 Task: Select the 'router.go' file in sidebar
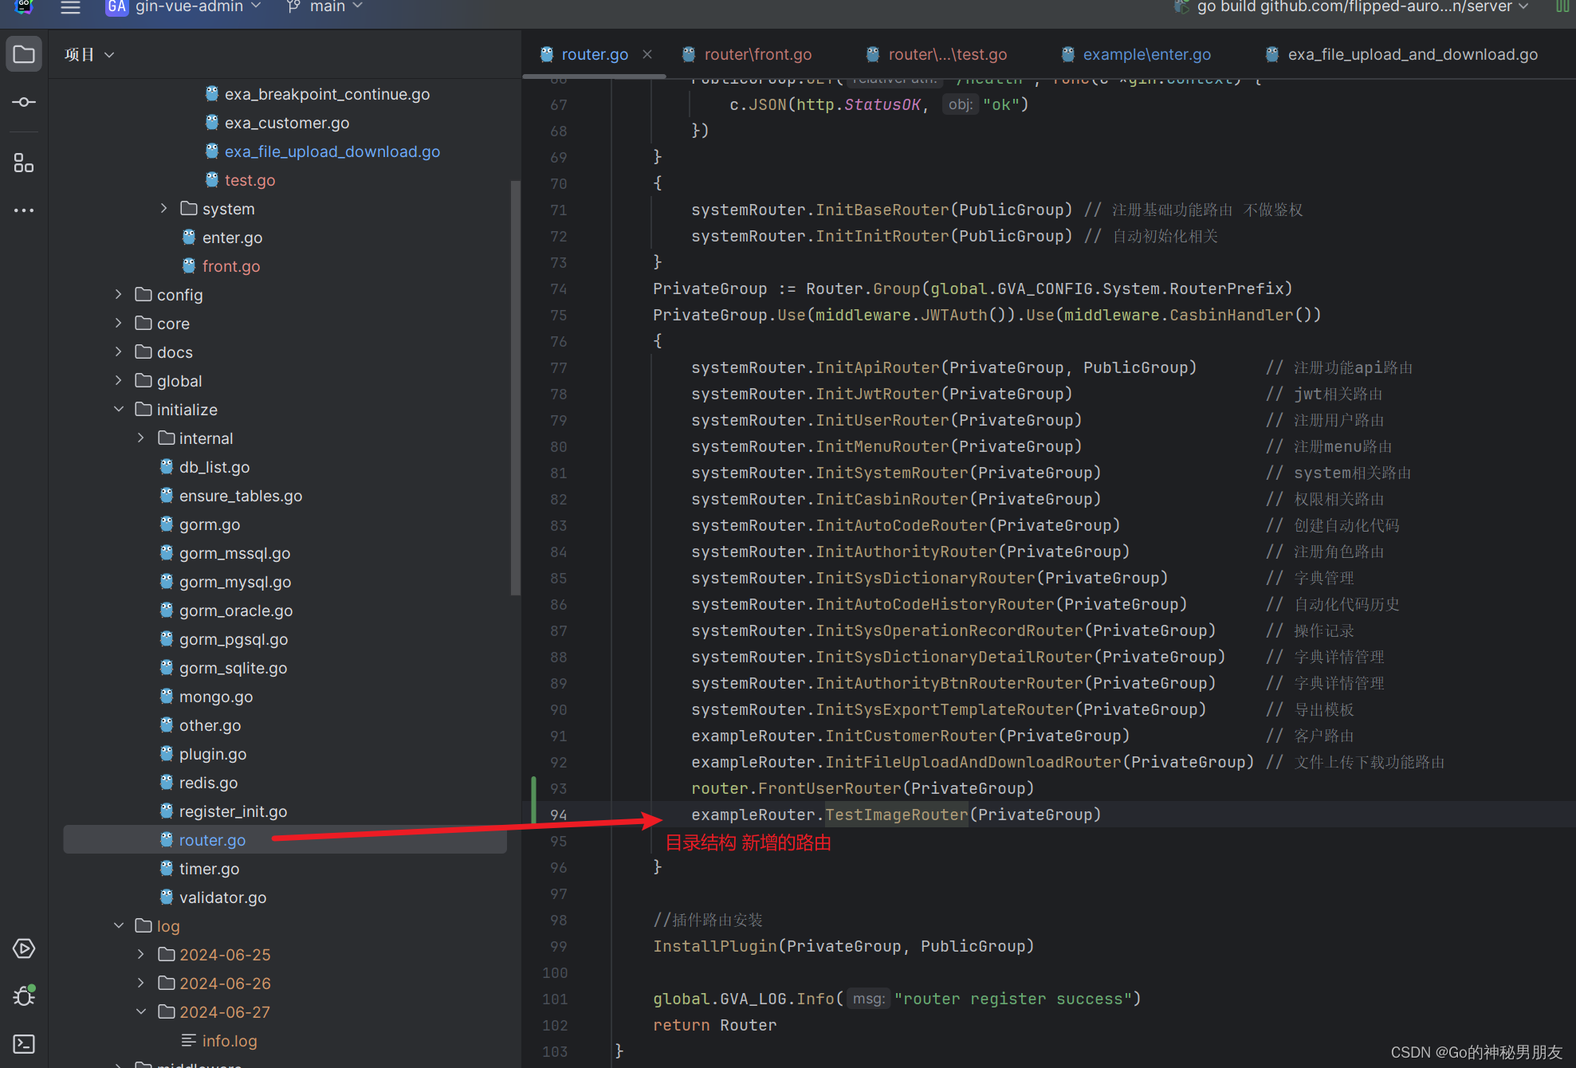212,840
